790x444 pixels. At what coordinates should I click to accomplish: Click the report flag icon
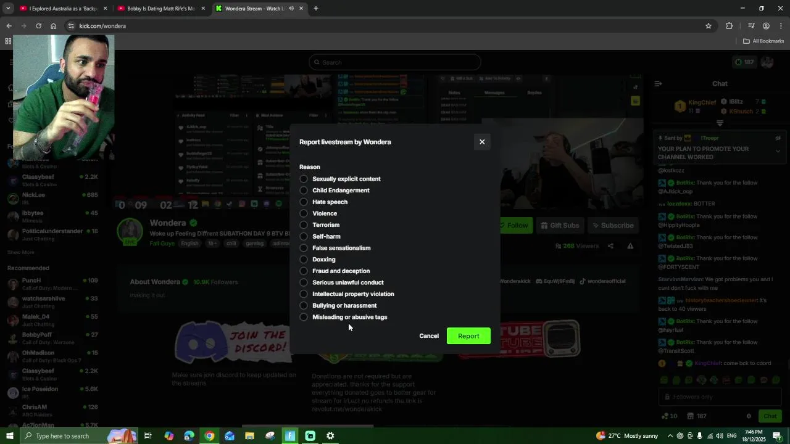coord(630,246)
